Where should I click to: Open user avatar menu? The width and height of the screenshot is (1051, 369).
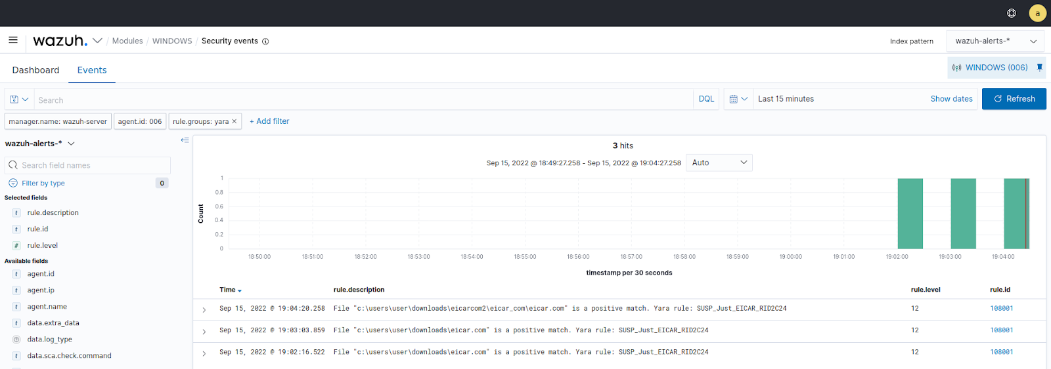(x=1038, y=13)
